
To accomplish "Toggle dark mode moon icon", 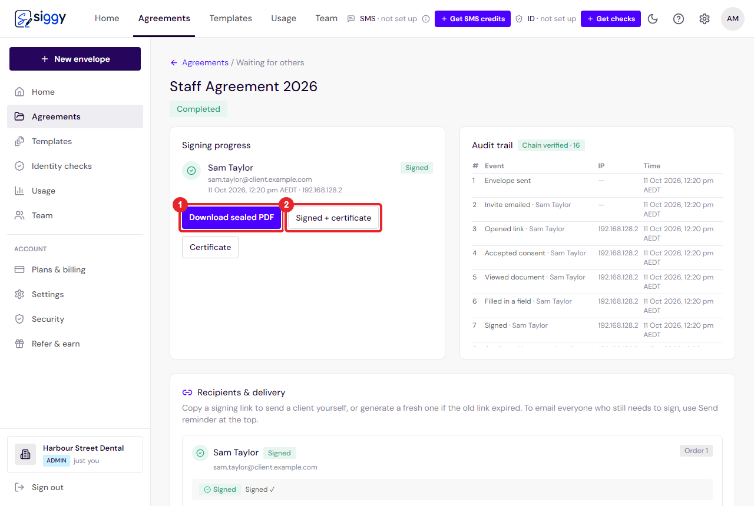I will 653,19.
